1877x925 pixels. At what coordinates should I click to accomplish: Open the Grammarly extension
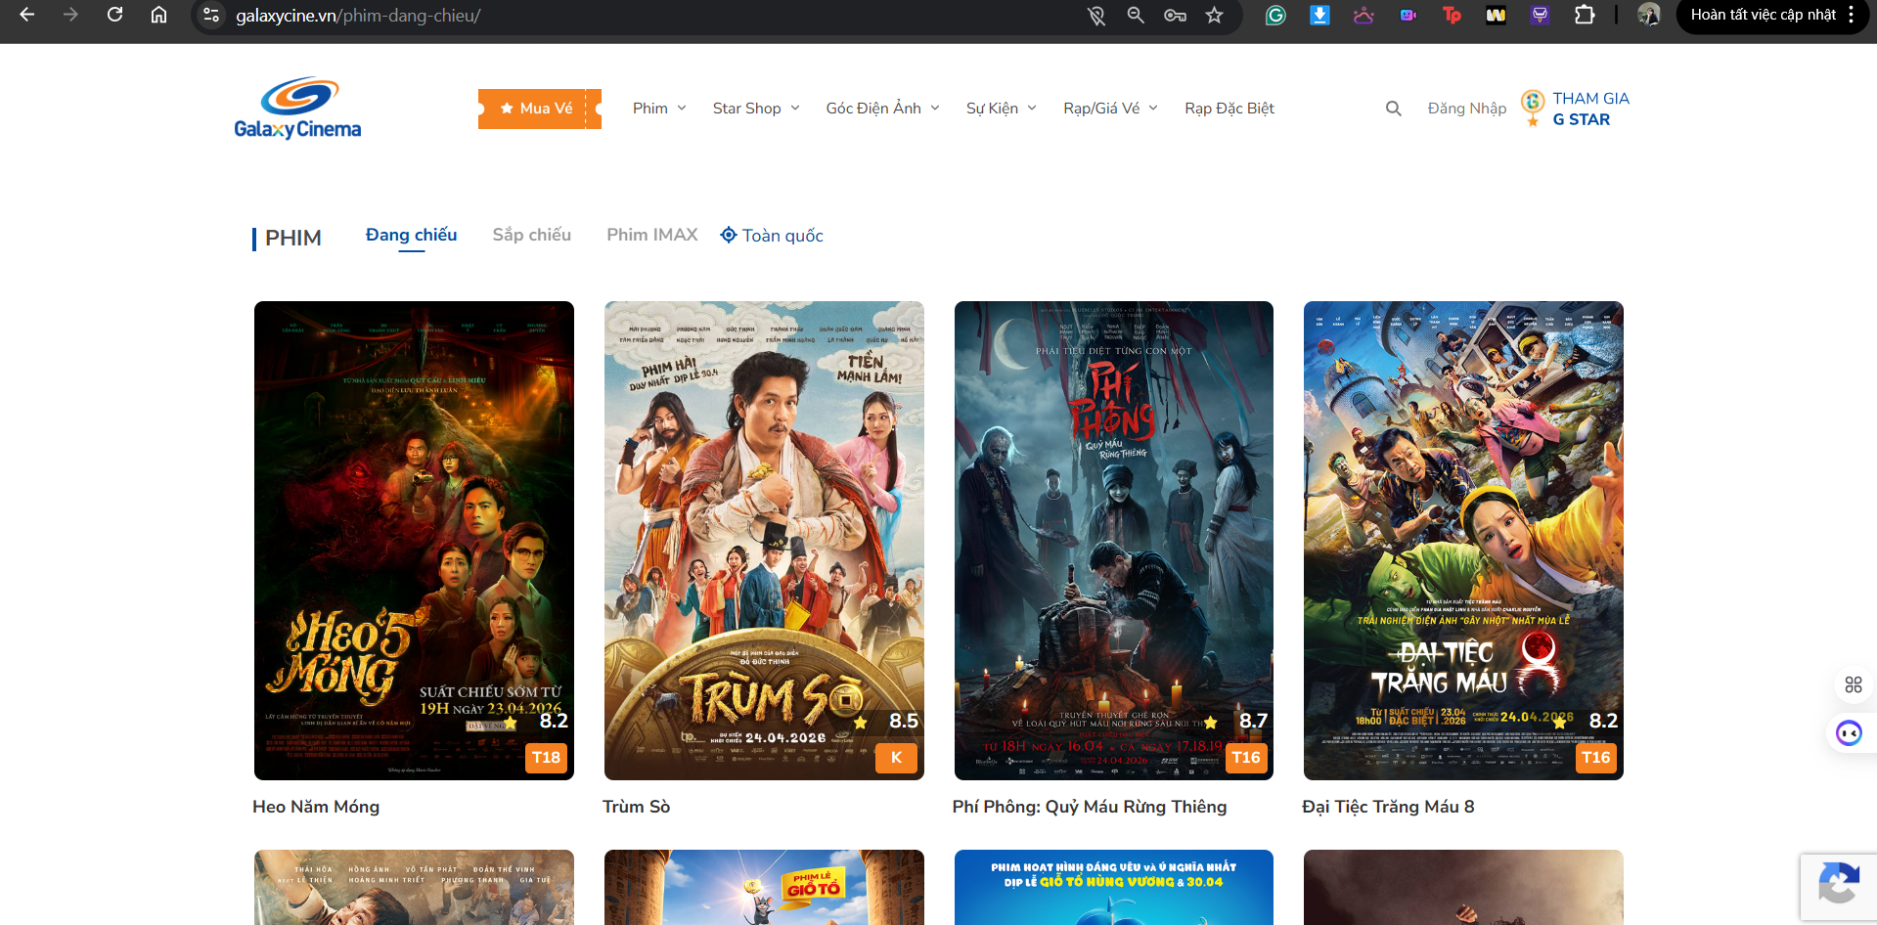pyautogui.click(x=1275, y=15)
